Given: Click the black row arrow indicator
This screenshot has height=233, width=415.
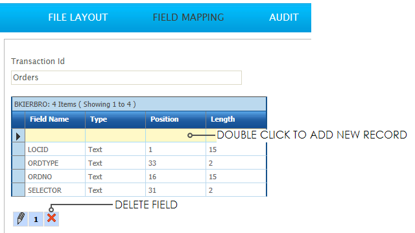Looking at the screenshot, I should 18,137.
